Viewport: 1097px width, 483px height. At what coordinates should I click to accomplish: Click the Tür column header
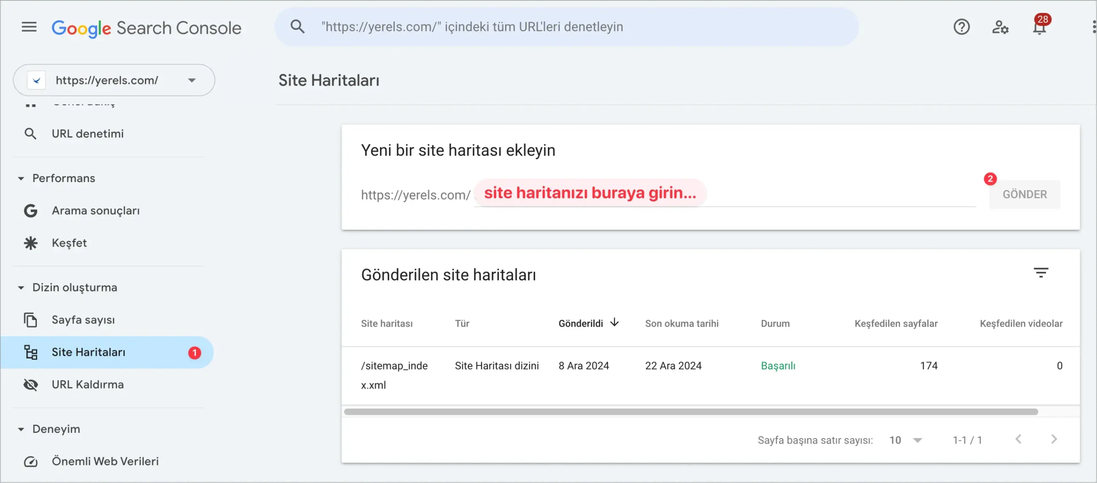coord(462,324)
